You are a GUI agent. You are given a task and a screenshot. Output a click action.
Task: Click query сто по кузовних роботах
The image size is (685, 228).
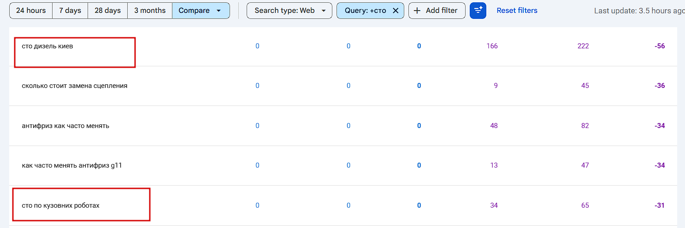60,205
